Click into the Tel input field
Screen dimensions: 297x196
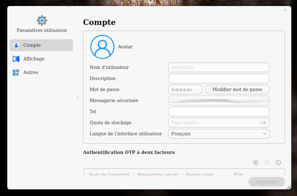218,112
